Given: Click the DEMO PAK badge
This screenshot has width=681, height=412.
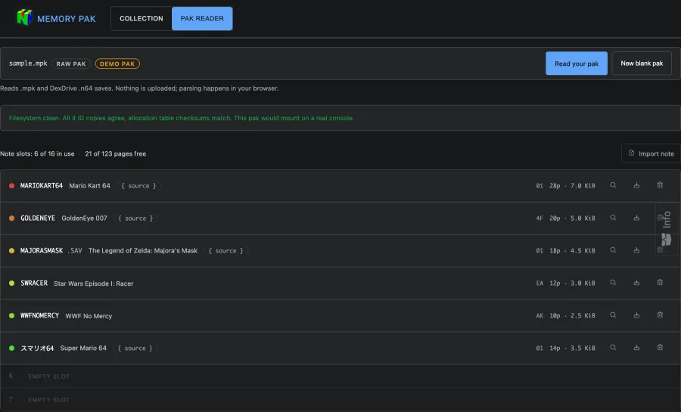Looking at the screenshot, I should (x=117, y=64).
